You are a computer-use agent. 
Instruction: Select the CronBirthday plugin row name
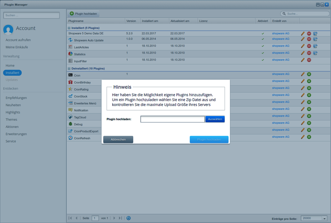(82, 82)
